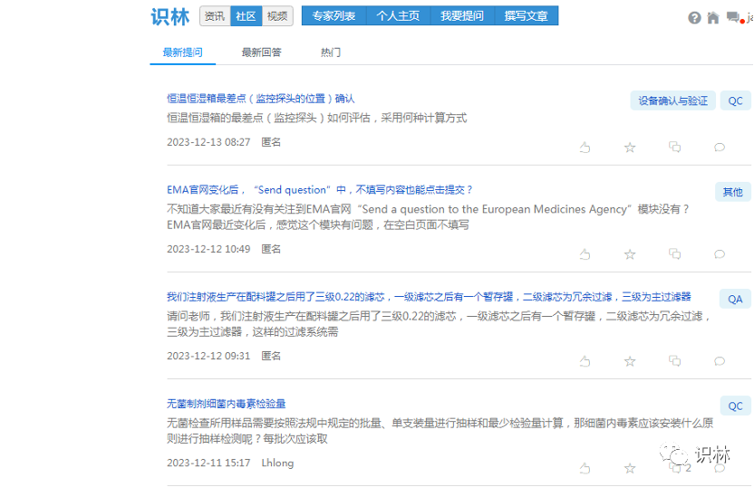Click 我要提问 to ask a question
Image resolution: width=754 pixels, height=487 pixels.
pyautogui.click(x=462, y=16)
